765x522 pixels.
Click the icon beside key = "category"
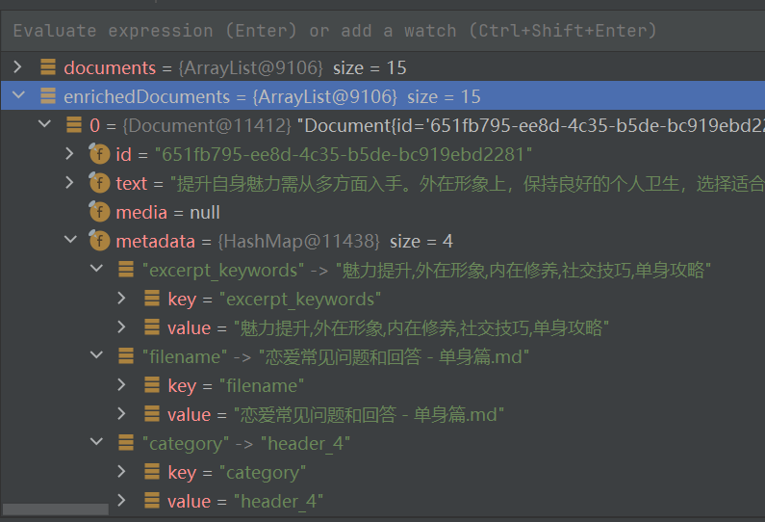152,471
